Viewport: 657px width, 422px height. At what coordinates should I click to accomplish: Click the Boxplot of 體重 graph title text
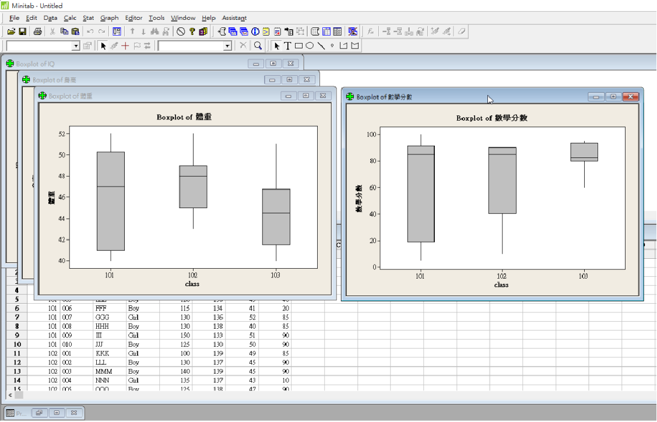pos(184,117)
